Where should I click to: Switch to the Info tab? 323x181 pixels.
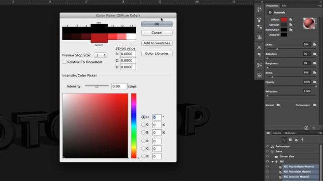click(x=284, y=6)
